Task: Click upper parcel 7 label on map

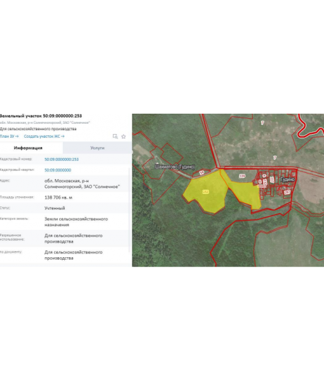Action: click(262, 123)
